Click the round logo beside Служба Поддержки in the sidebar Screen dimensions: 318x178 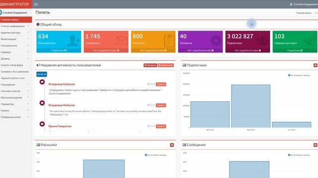click(x=0, y=12)
